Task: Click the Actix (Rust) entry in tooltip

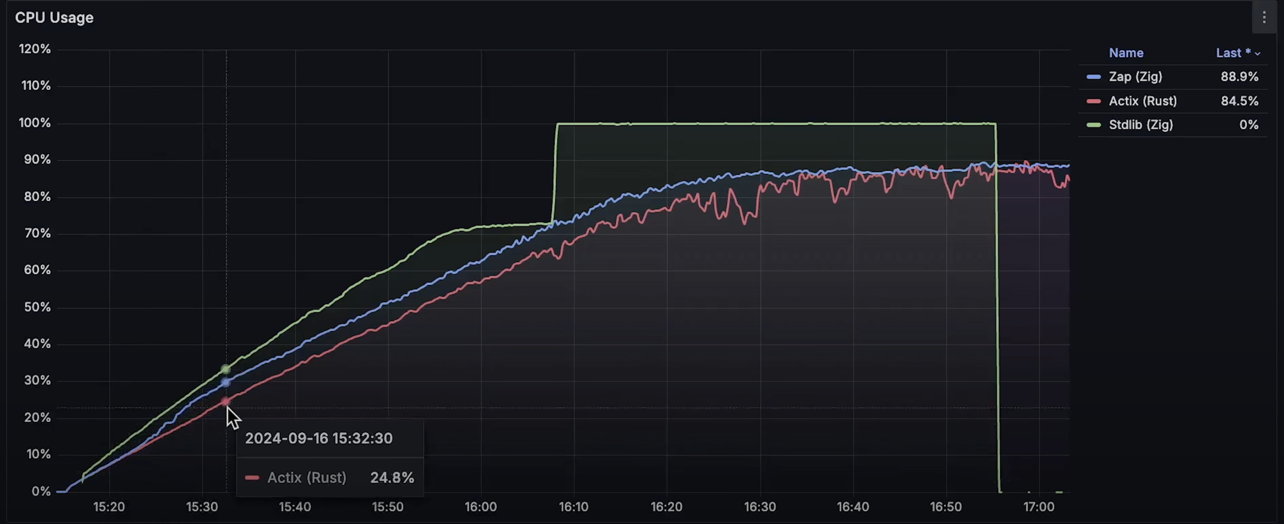Action: [307, 477]
